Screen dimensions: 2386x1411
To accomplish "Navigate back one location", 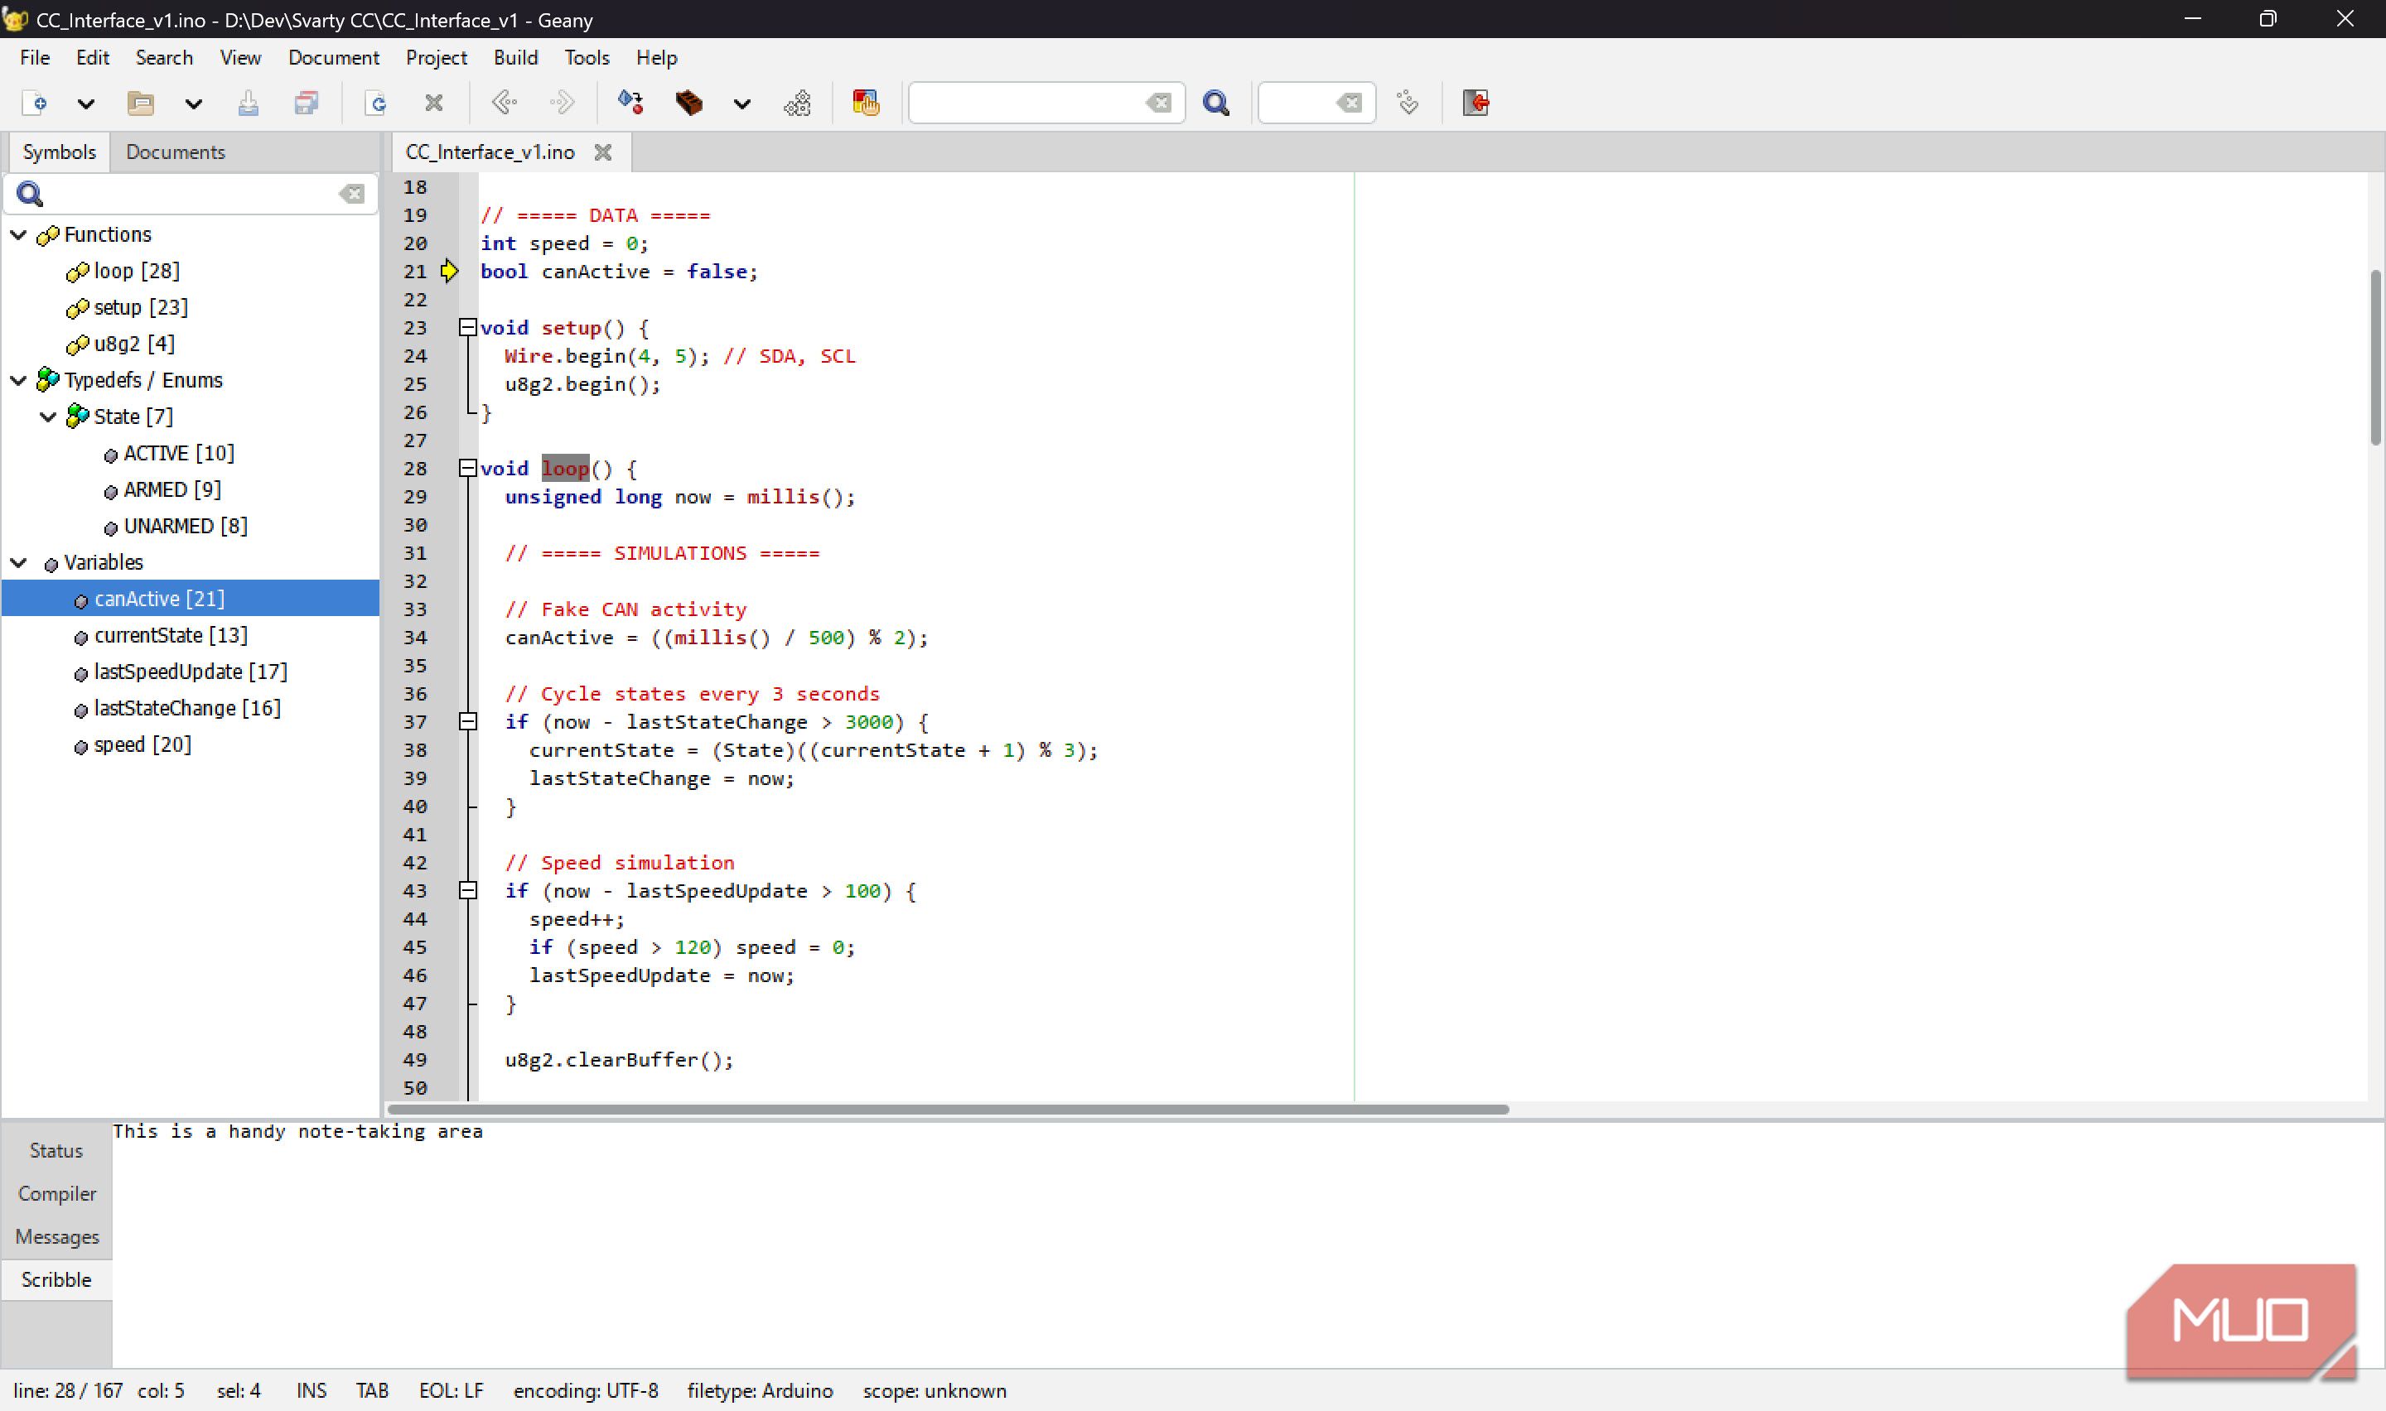I will 504,103.
